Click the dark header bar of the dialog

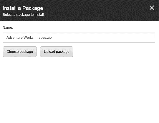pos(79,11)
